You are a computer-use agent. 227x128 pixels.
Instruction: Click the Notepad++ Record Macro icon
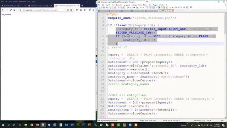176,7
